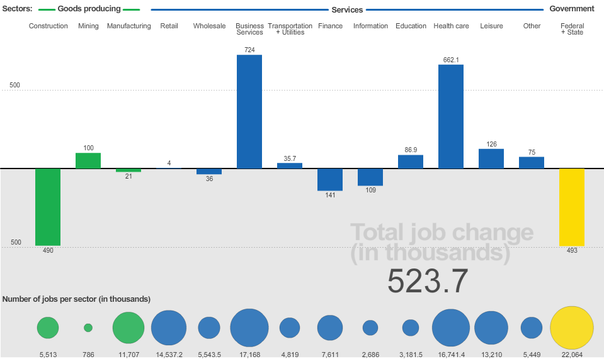Click the Business Services bar labeled 724
The image size is (604, 359).
pyautogui.click(x=249, y=111)
